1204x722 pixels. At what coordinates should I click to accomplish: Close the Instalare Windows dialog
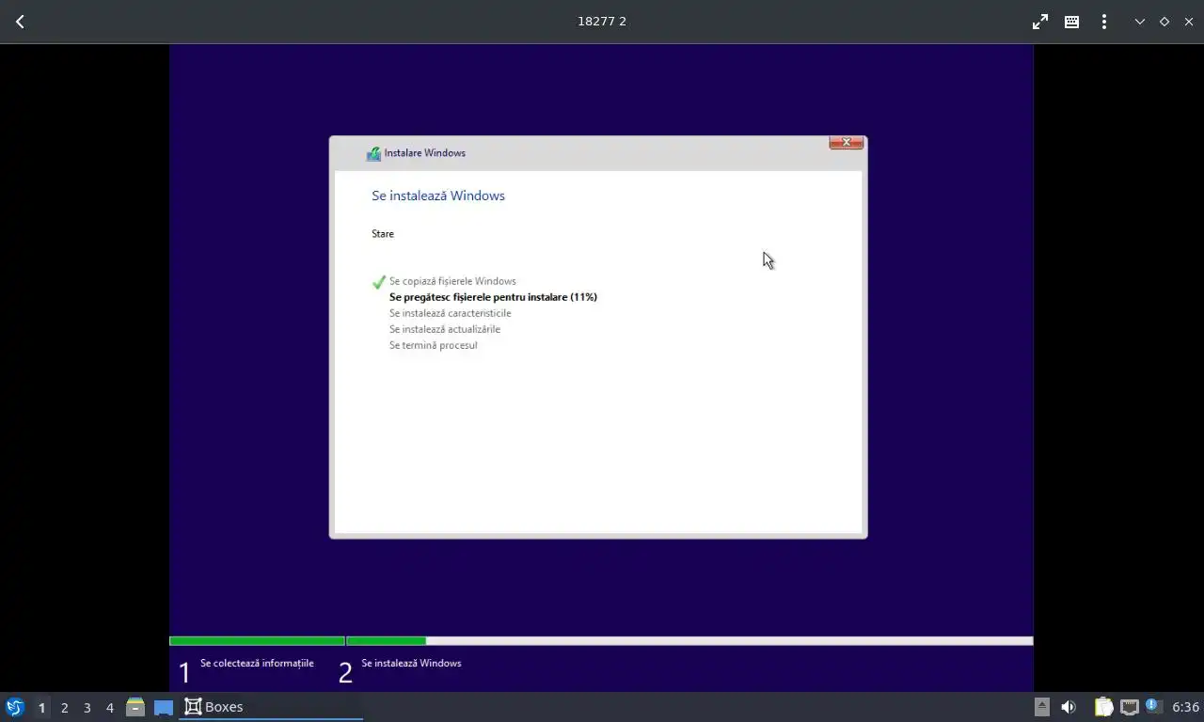coord(846,142)
